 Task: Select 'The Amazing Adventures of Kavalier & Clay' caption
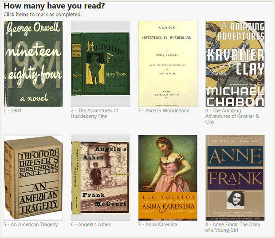coord(232,116)
